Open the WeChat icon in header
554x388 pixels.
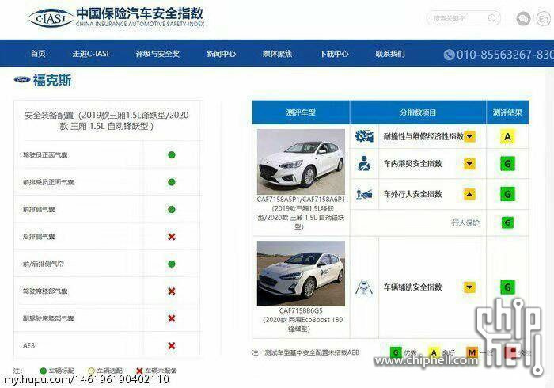click(x=523, y=18)
